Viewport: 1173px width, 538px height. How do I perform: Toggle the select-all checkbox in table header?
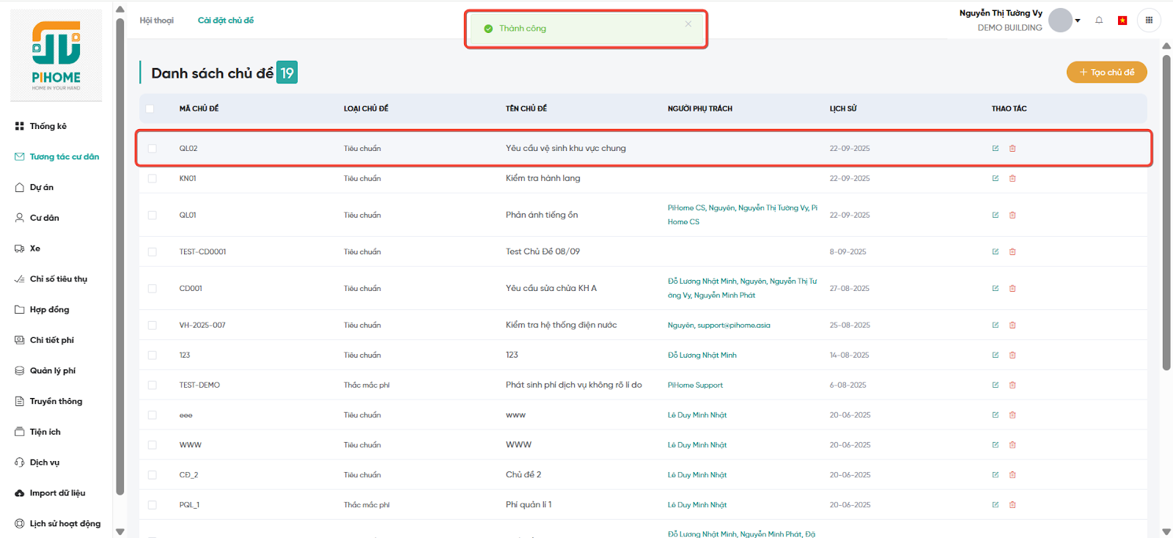pyautogui.click(x=150, y=109)
